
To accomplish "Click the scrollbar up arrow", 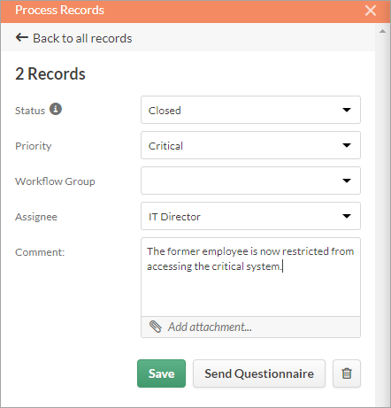I will click(x=382, y=31).
